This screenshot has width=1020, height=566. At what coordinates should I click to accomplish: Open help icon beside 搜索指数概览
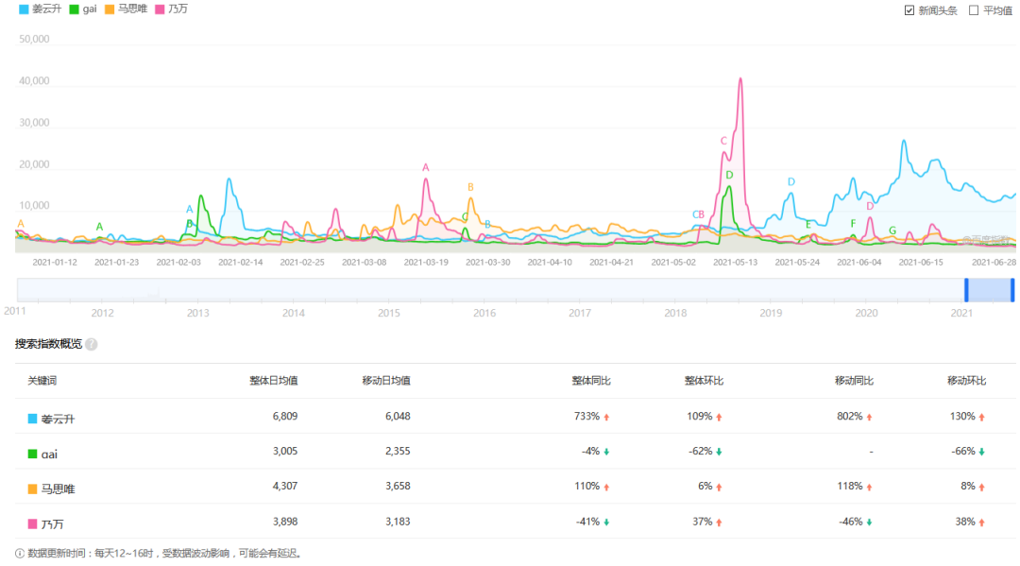pos(92,344)
